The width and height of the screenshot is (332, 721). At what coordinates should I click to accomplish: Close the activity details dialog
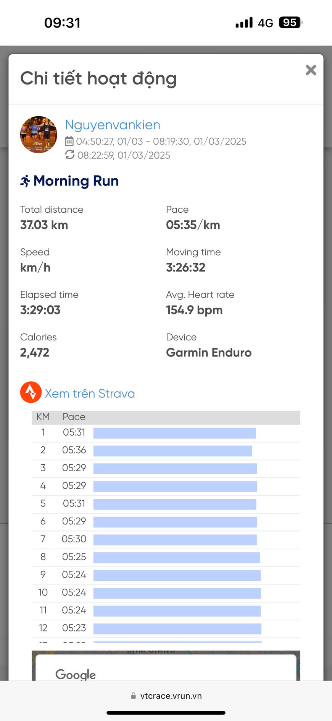tap(311, 70)
